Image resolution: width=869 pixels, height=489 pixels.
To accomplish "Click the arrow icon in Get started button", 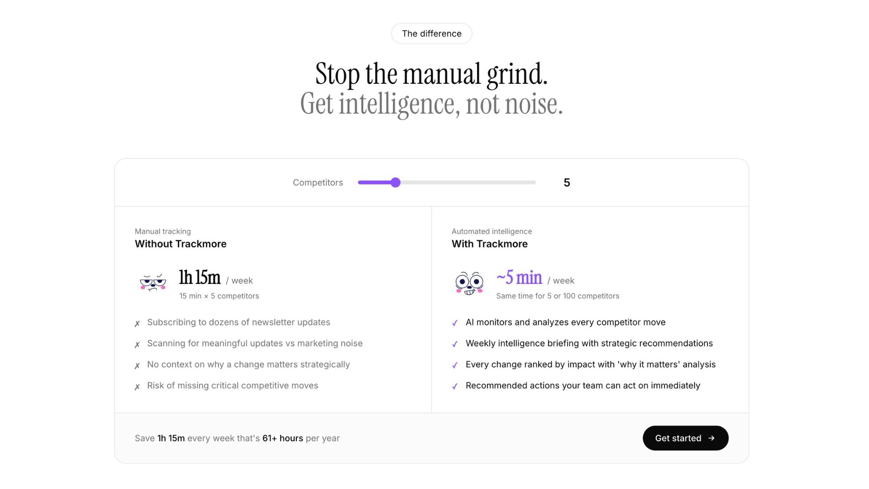I will click(x=711, y=438).
